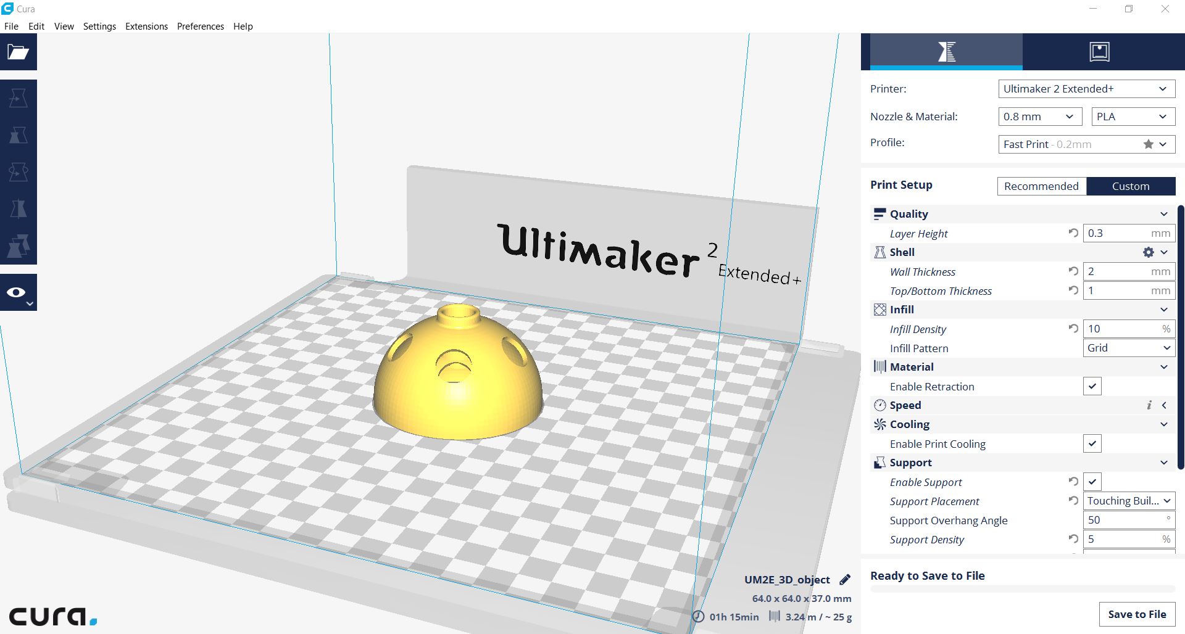Collapse the Quality section chevron
Screen dimensions: 1185x634
(x=1164, y=214)
